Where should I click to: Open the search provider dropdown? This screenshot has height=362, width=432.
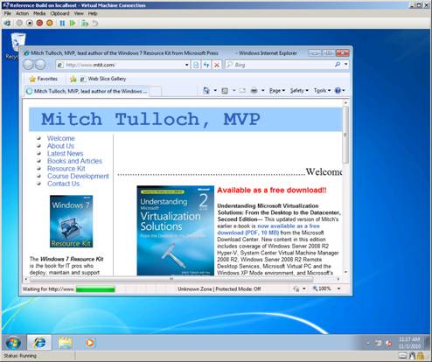pos(345,65)
